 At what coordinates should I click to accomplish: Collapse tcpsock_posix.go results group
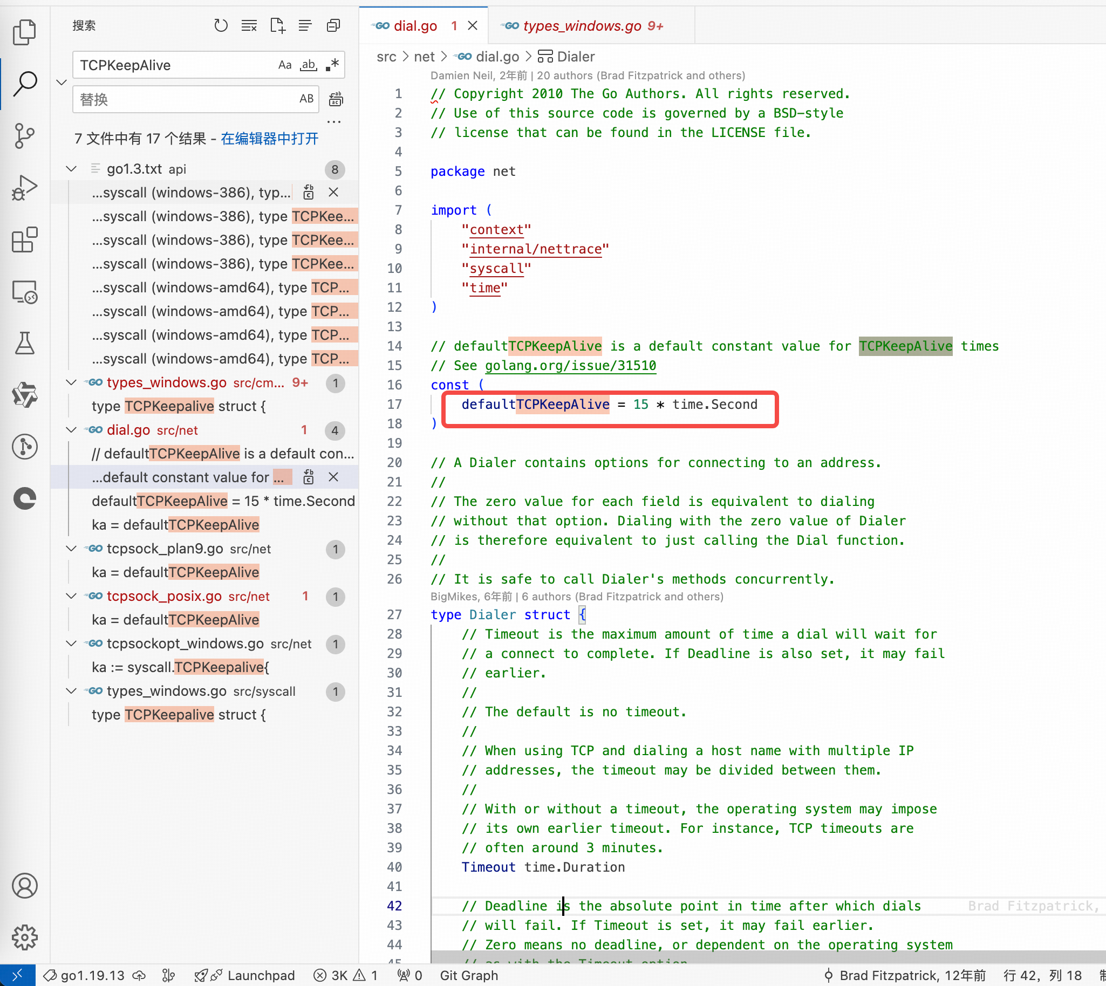coord(71,596)
